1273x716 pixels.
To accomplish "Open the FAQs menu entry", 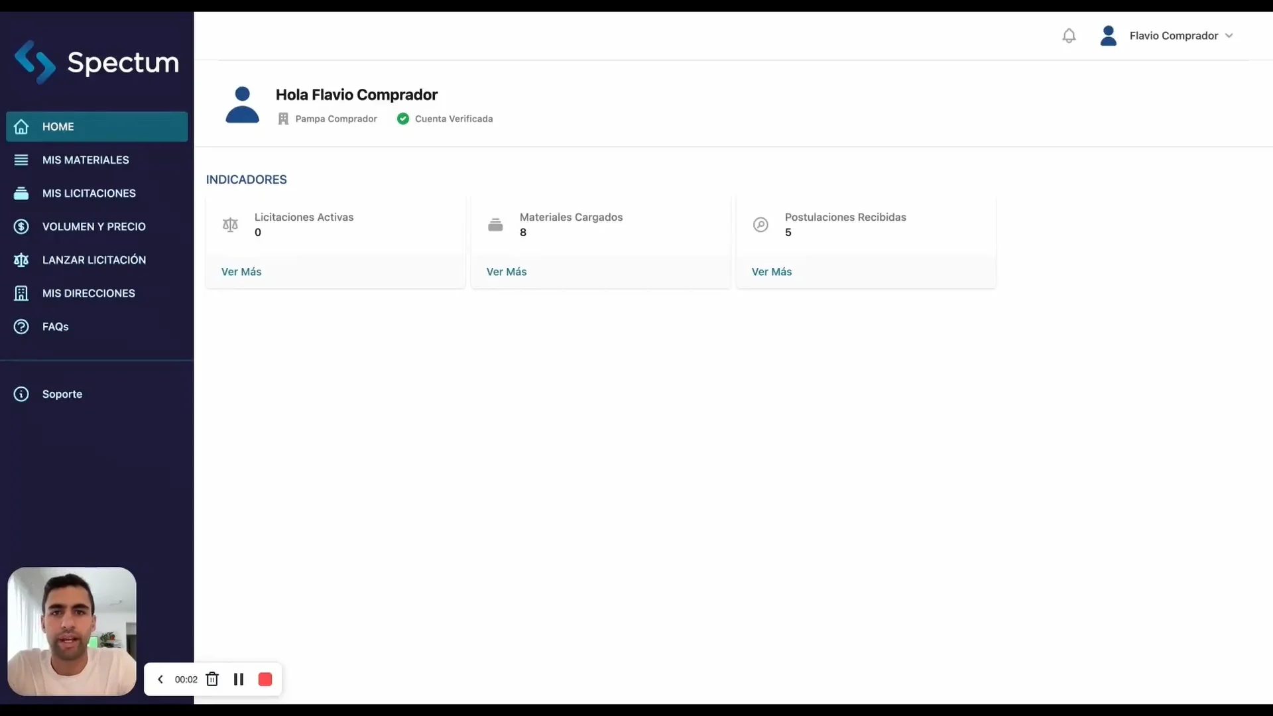I will click(x=97, y=327).
